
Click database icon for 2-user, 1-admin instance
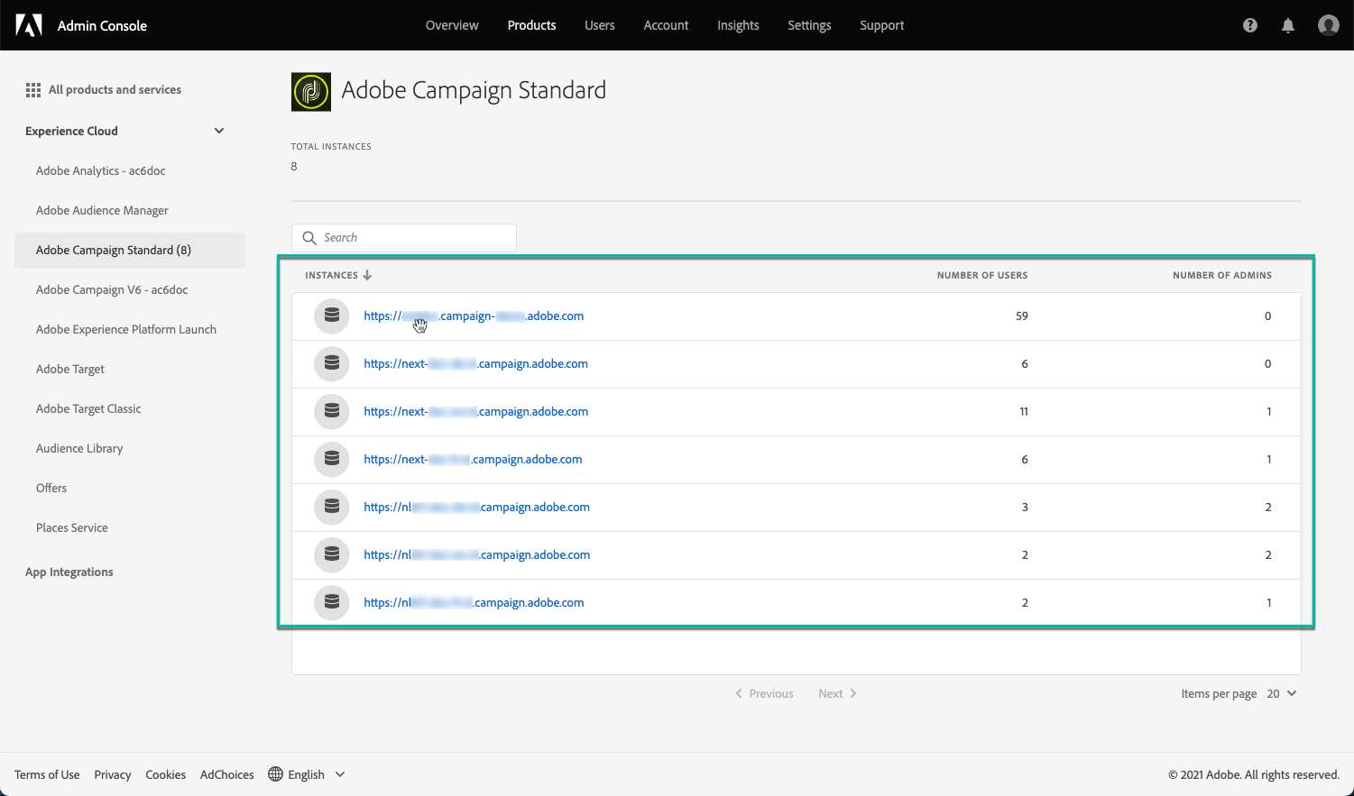point(332,603)
